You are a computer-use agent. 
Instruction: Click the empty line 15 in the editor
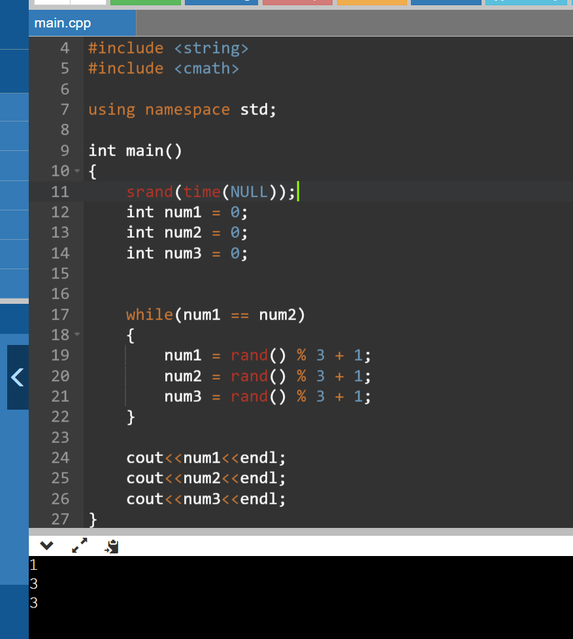pyautogui.click(x=196, y=273)
